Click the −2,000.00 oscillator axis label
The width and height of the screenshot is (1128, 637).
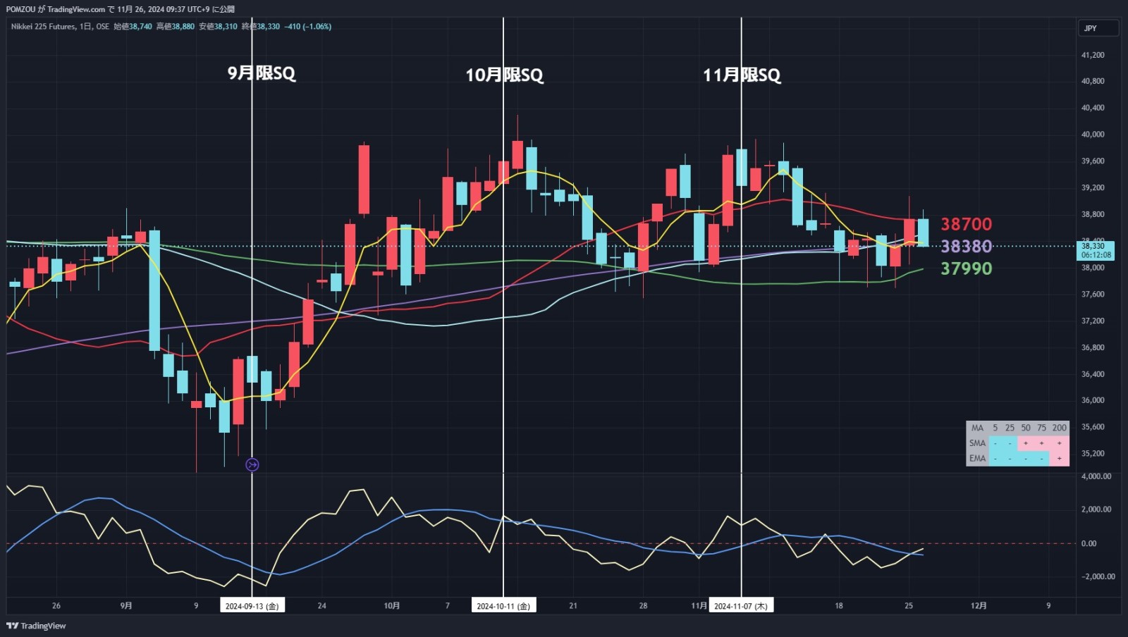(1097, 576)
